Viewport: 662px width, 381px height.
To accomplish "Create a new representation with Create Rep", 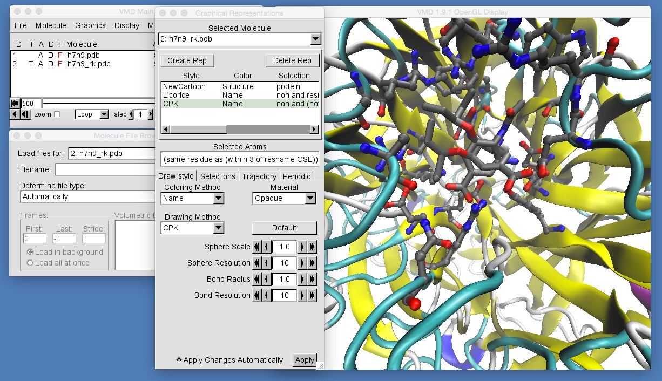I will point(187,60).
